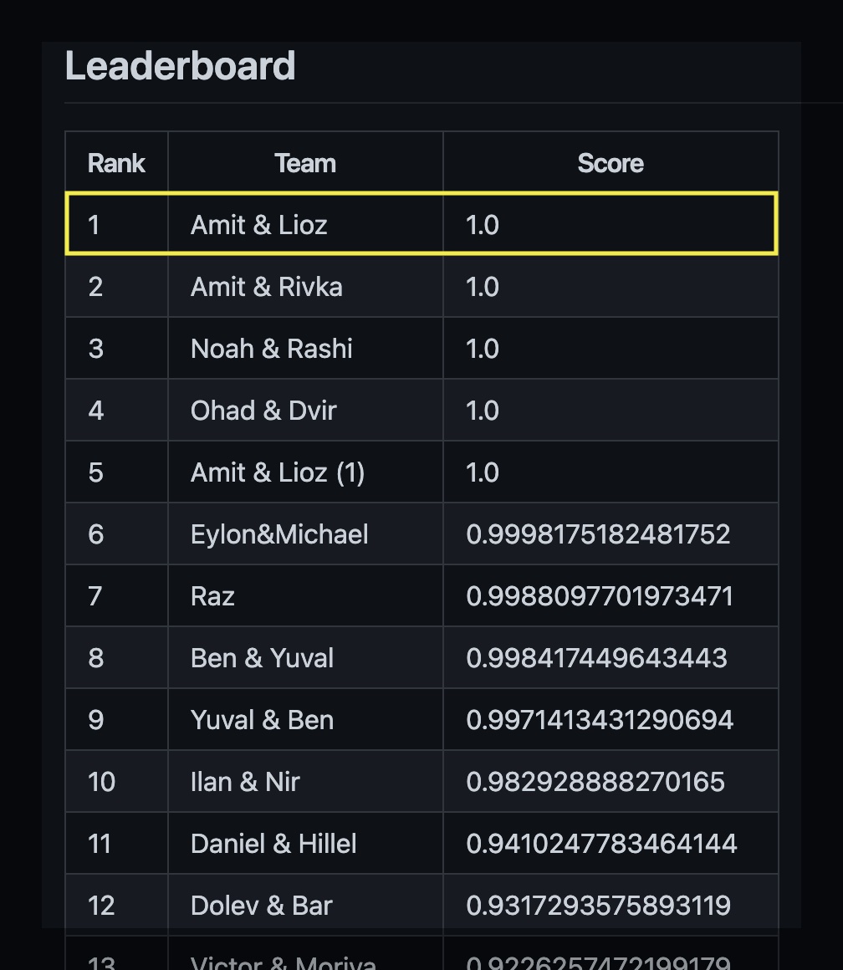Screen dimensions: 843x970
Task: Click rank number 10 cell
Action: [101, 782]
